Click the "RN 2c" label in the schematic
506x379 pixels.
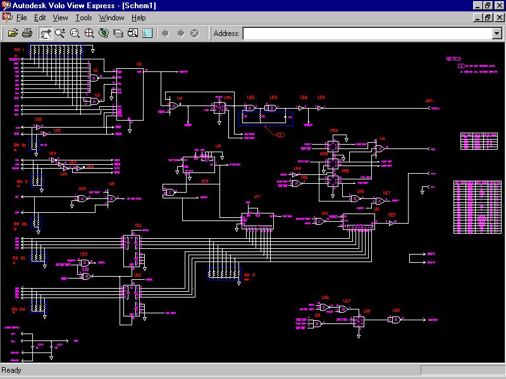coord(19,258)
